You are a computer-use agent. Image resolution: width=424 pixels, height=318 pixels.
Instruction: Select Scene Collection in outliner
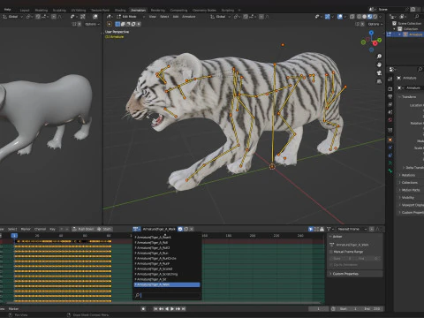click(x=409, y=23)
